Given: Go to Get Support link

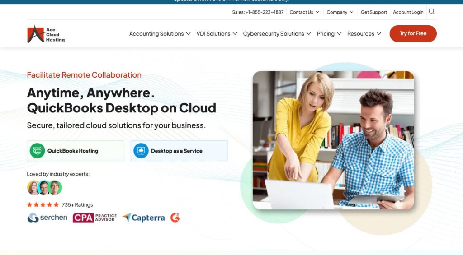Looking at the screenshot, I should [x=374, y=12].
